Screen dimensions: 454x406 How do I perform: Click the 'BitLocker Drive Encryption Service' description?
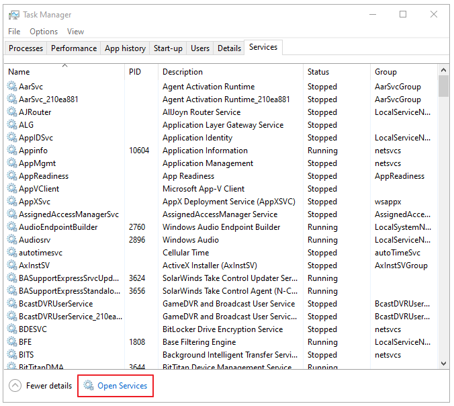point(222,329)
